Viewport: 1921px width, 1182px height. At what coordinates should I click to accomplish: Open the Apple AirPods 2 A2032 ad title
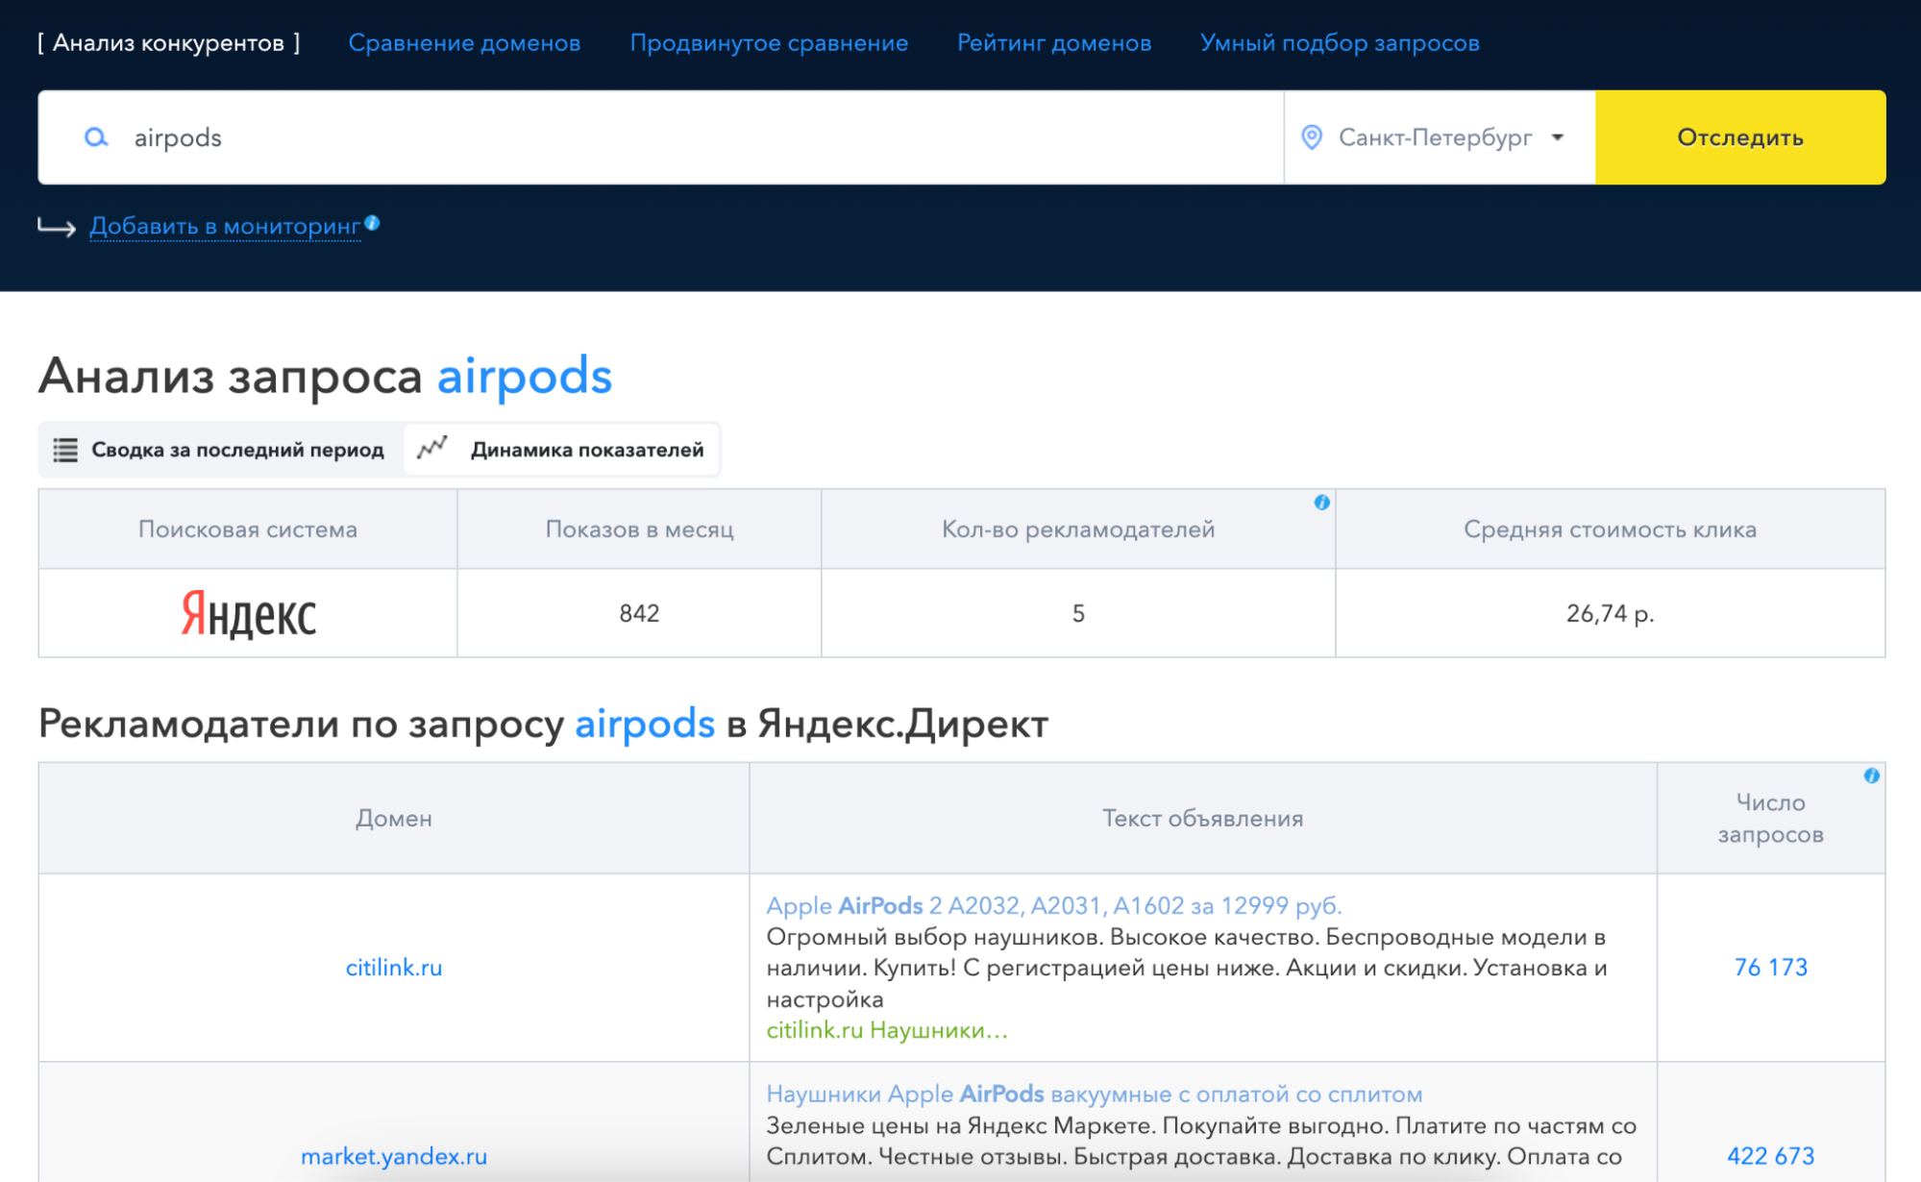tap(1054, 905)
